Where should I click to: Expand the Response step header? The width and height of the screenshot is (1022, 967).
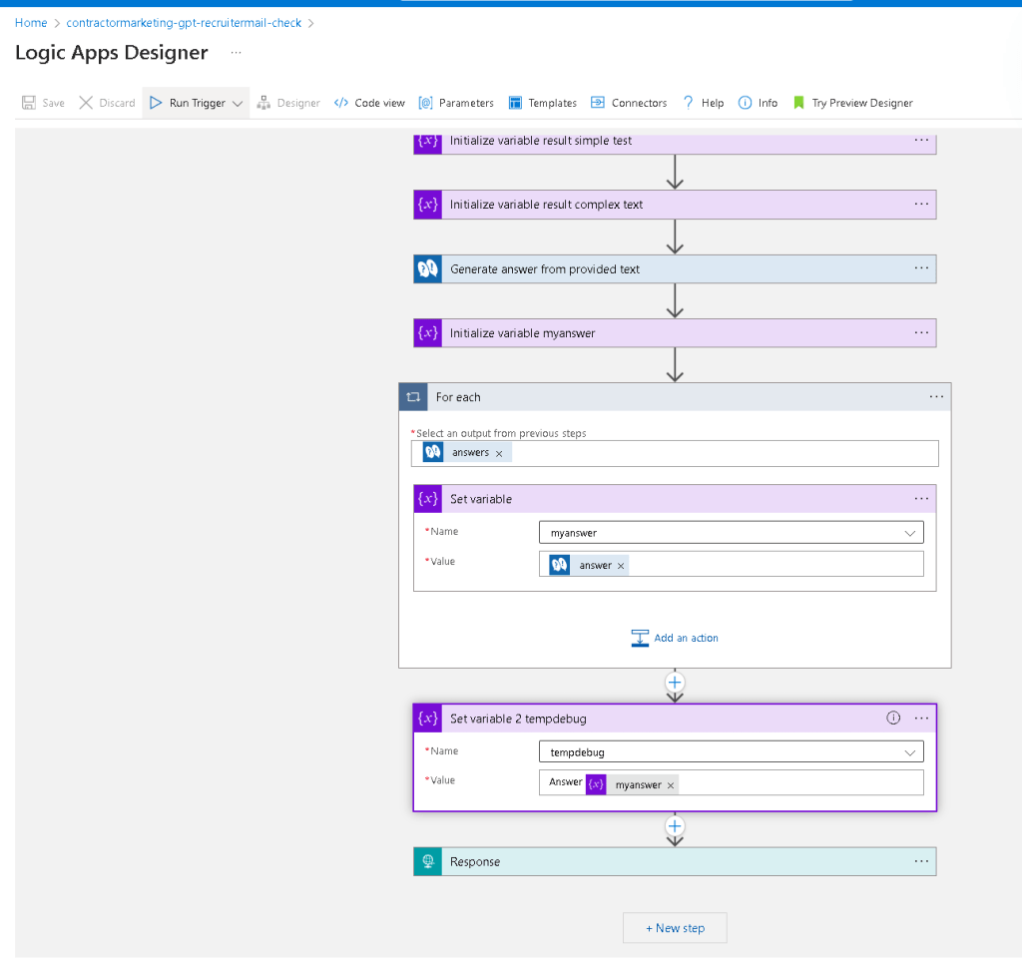point(675,861)
